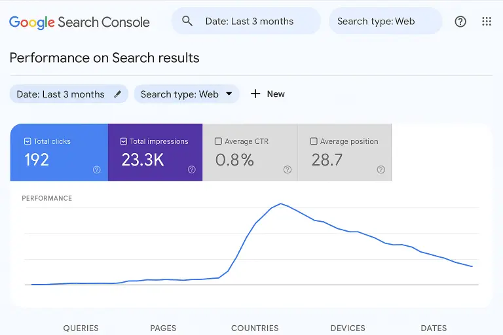Click the peak of the performance line chart

(x=281, y=203)
